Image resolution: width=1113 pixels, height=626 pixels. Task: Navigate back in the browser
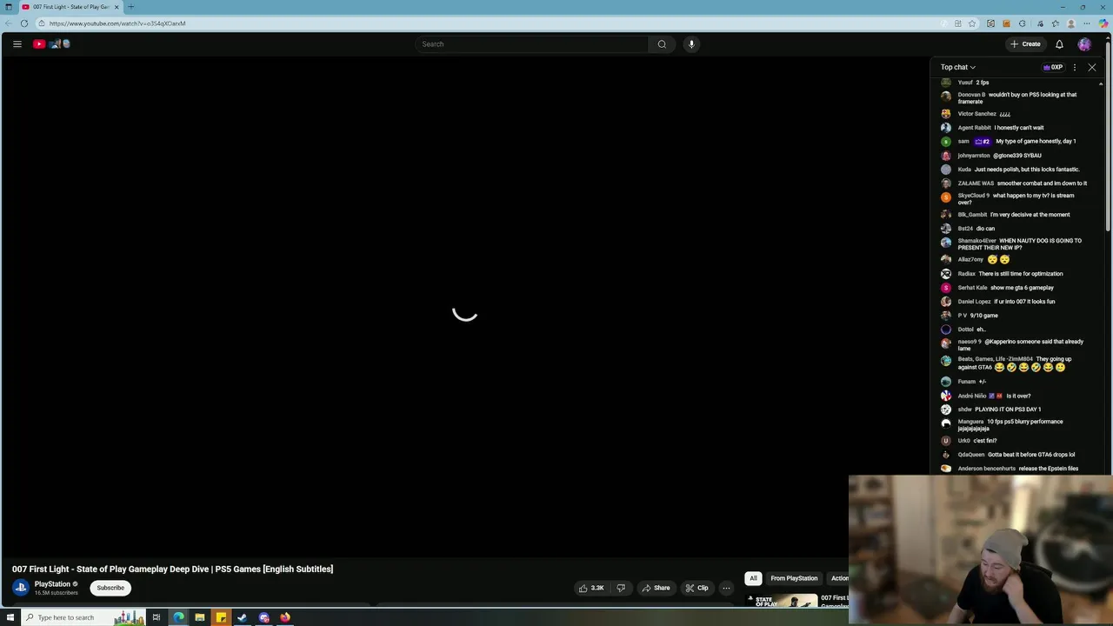8,23
